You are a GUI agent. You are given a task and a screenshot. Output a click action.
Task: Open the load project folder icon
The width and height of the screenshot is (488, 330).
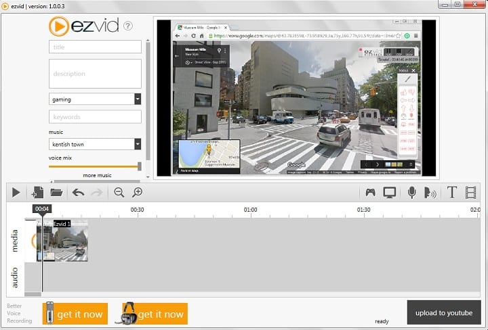coord(56,193)
